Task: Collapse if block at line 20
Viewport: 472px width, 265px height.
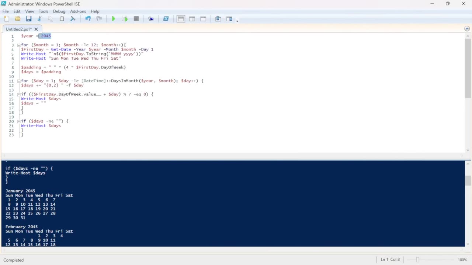Action: [x=18, y=121]
